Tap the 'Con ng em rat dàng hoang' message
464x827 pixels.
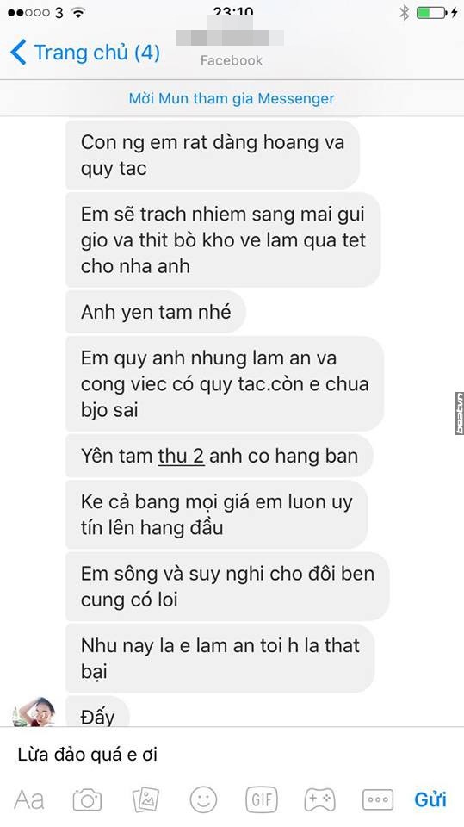pos(213,155)
